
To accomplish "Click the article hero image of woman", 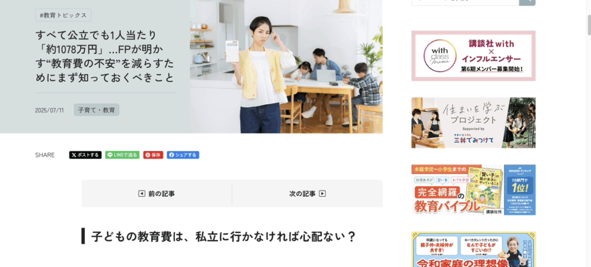I will [286, 66].
